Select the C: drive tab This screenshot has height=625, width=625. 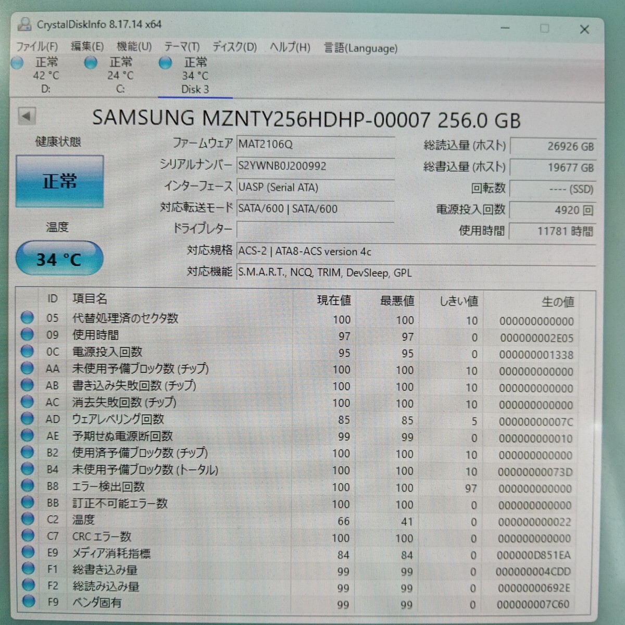[120, 76]
